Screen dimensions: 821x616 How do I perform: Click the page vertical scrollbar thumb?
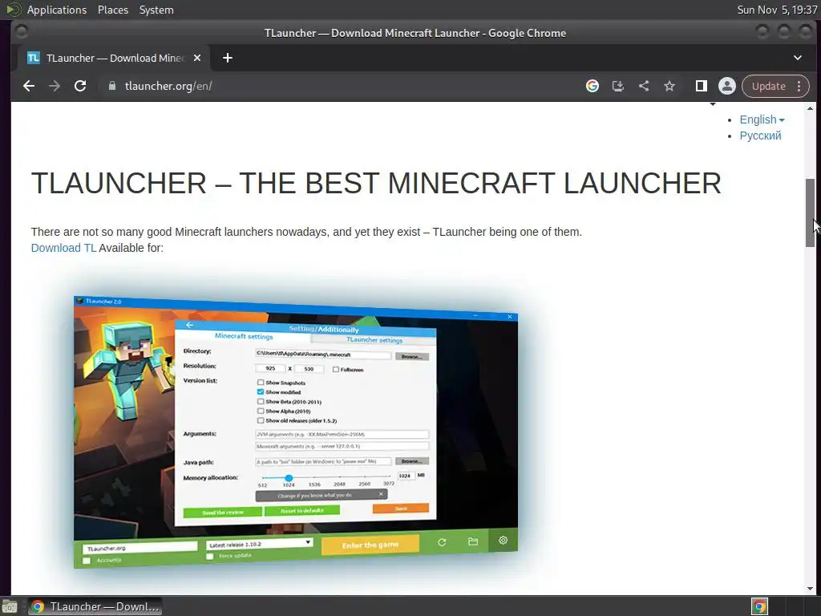(x=810, y=212)
